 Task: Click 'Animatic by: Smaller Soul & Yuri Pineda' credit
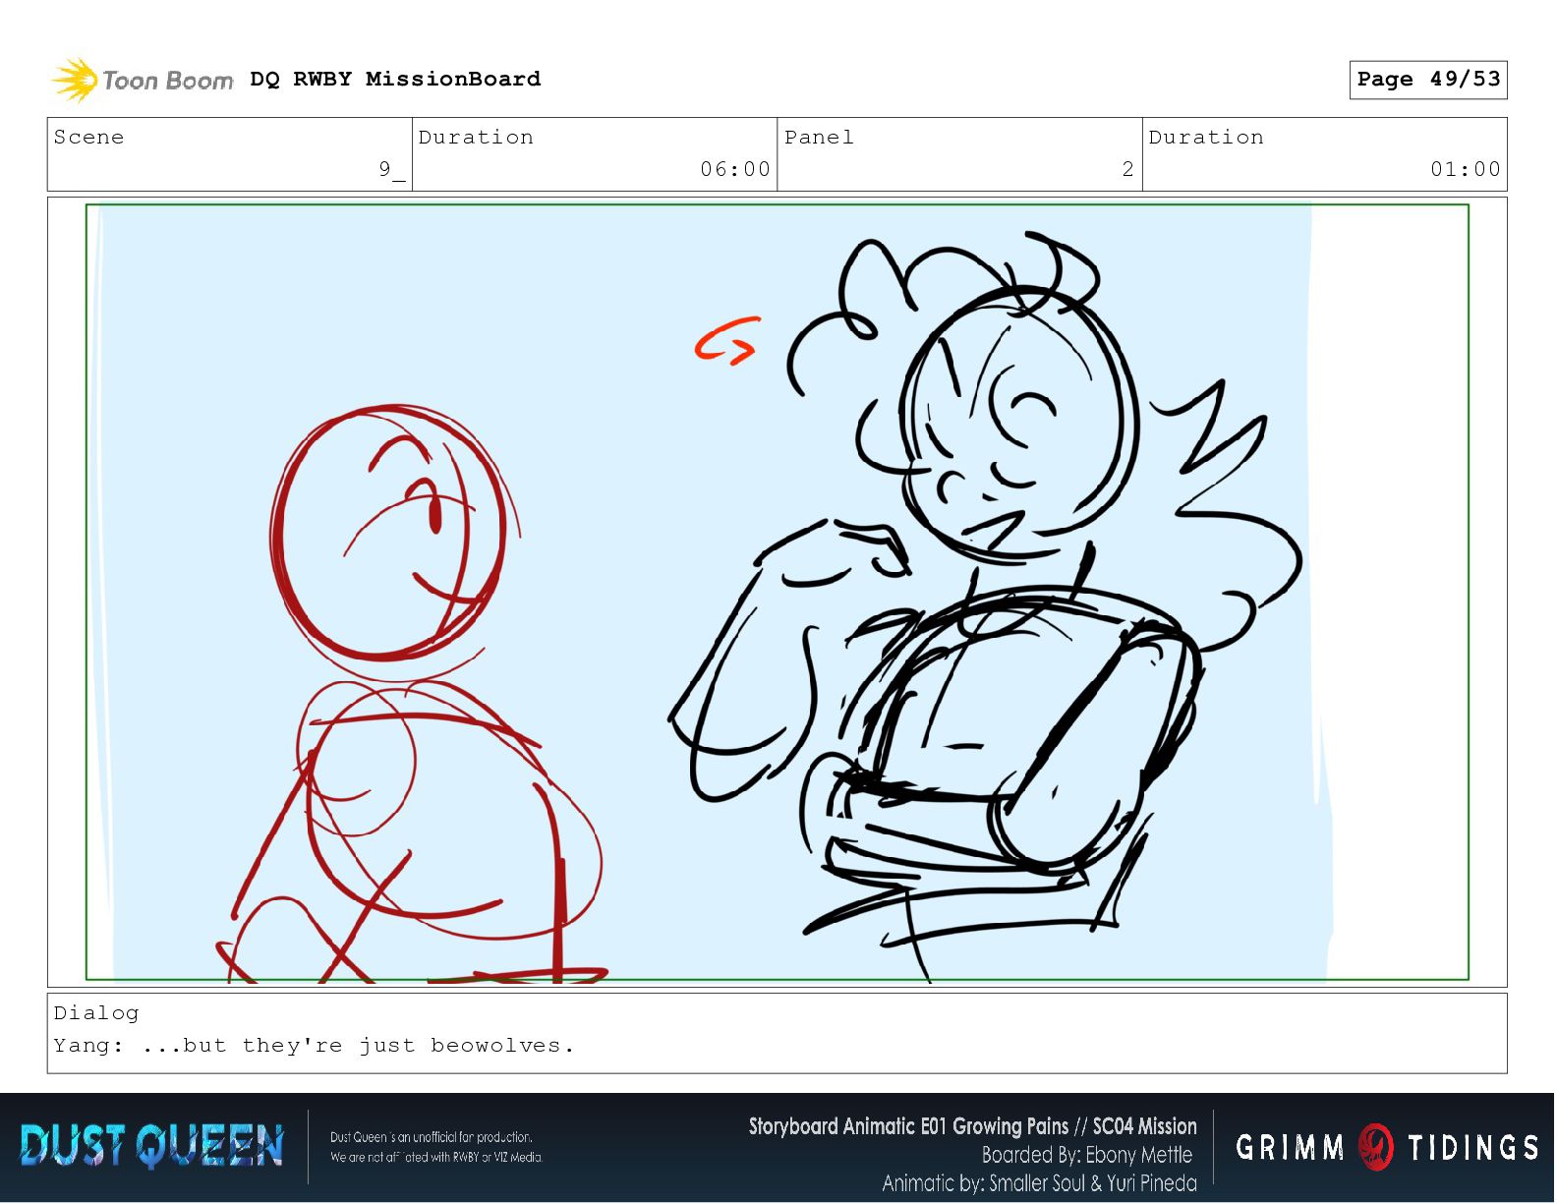point(1039,1182)
